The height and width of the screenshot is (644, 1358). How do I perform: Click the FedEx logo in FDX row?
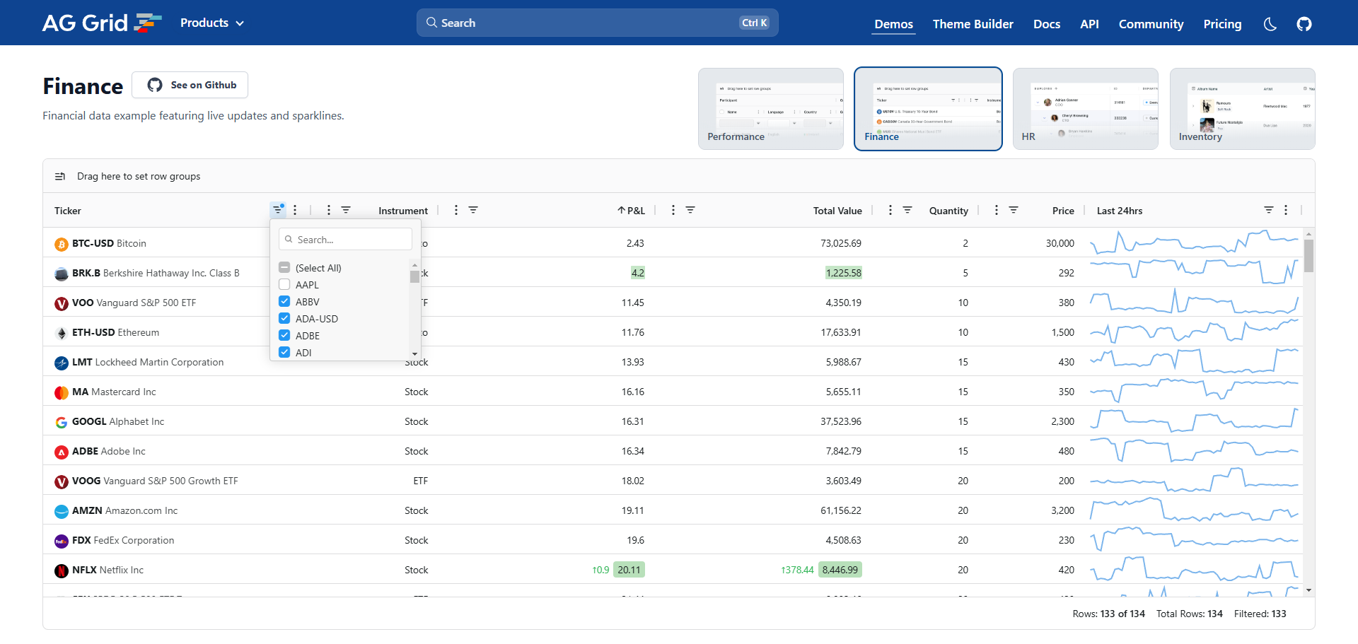pyautogui.click(x=62, y=541)
